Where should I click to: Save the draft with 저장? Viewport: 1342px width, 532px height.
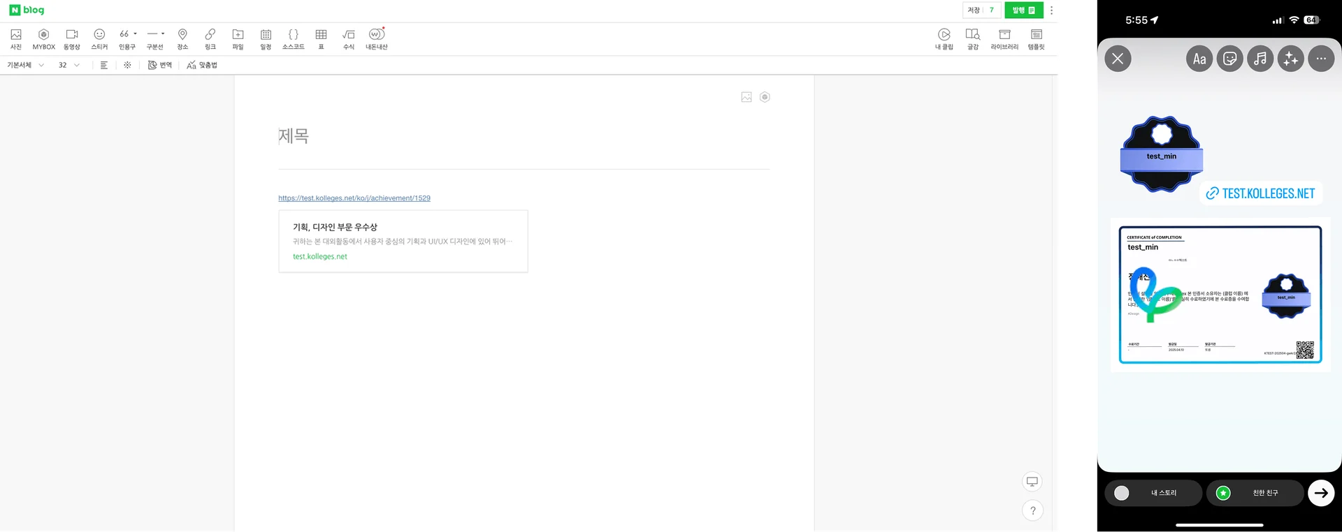click(974, 10)
